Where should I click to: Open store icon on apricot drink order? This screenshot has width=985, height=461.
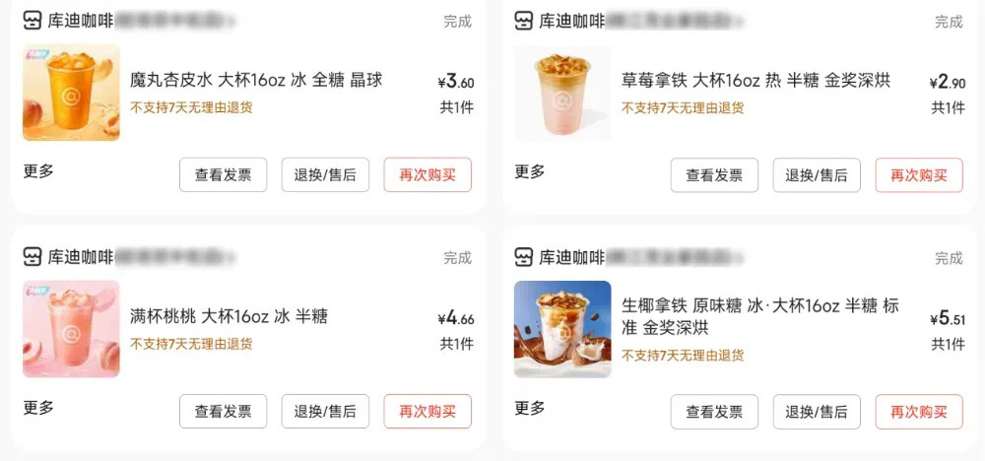pyautogui.click(x=33, y=21)
